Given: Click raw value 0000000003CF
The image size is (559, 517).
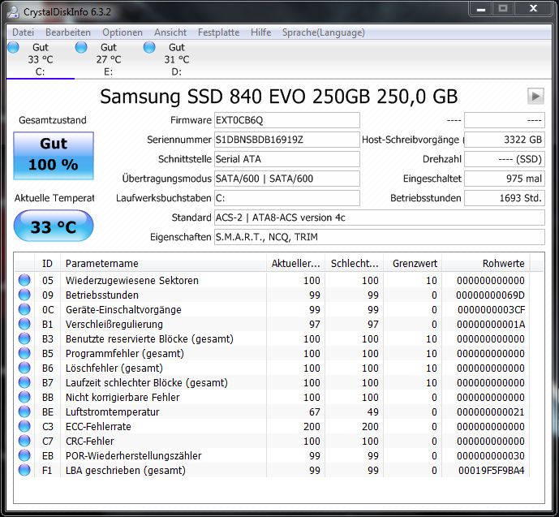Looking at the screenshot, I should coord(492,310).
